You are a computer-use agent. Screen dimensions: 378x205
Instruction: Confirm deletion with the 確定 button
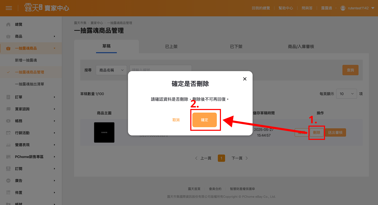205,120
